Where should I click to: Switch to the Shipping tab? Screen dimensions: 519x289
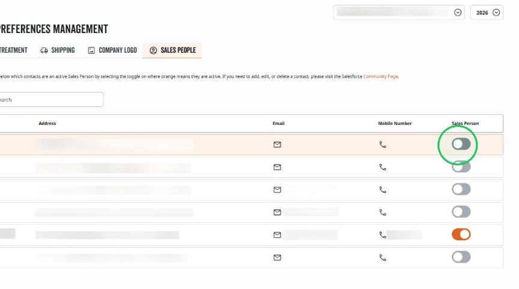(57, 50)
